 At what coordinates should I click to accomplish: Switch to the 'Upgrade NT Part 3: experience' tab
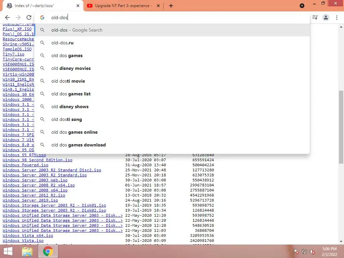coord(123,6)
